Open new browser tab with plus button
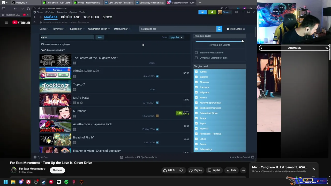Screen dimensions: 331x186 click(200, 3)
